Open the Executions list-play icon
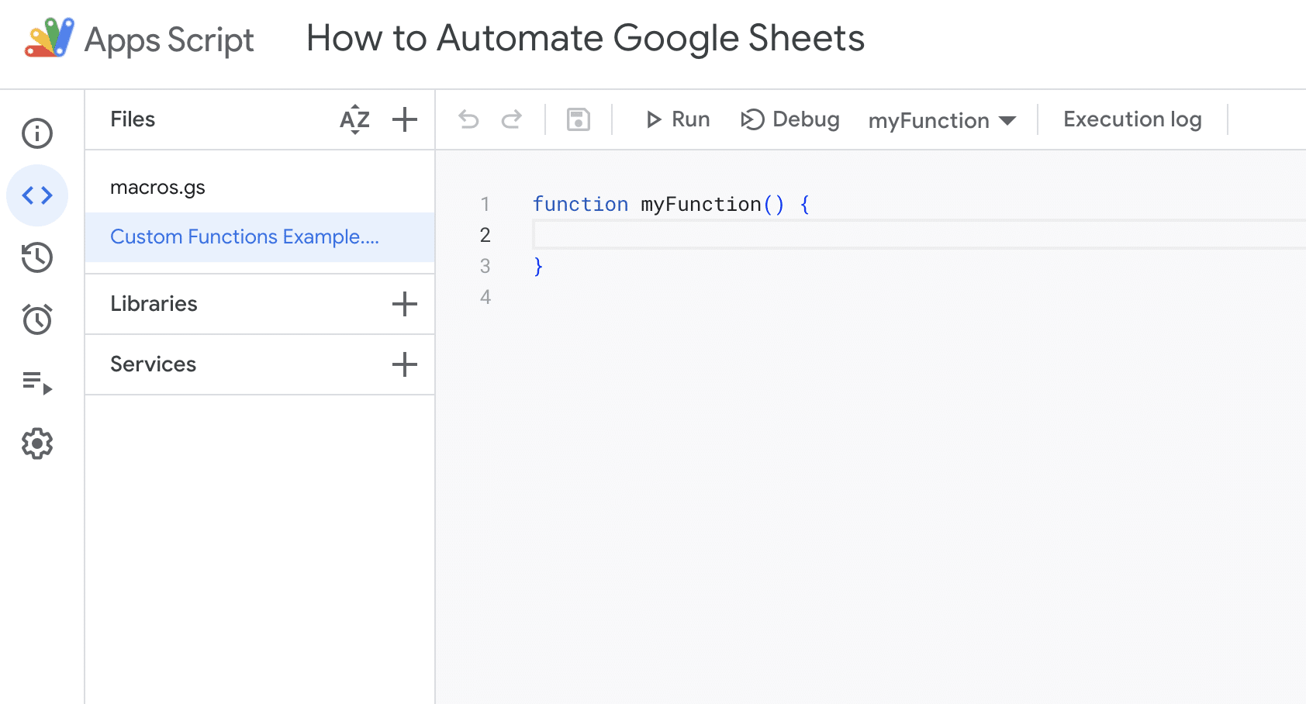This screenshot has height=704, width=1306. (x=37, y=382)
